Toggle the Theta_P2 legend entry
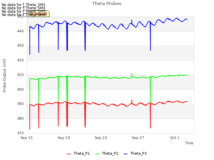The height and width of the screenshot is (160, 214). click(x=107, y=153)
